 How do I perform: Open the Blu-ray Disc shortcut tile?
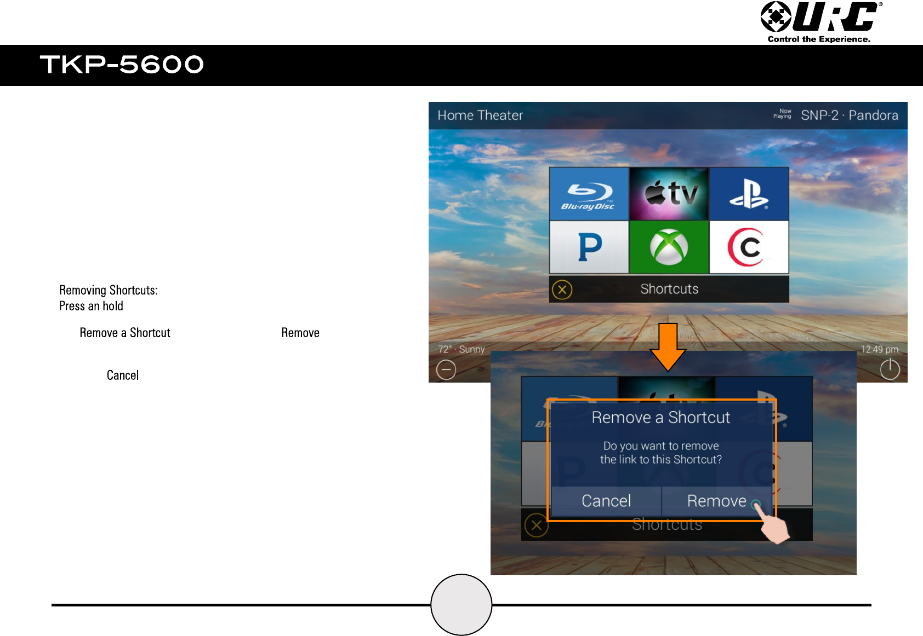click(589, 194)
